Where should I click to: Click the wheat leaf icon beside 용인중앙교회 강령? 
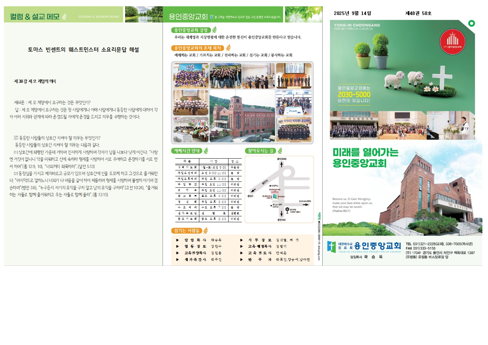point(215,30)
